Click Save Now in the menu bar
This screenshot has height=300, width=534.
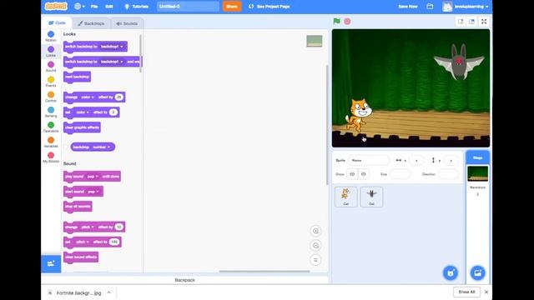(x=408, y=7)
